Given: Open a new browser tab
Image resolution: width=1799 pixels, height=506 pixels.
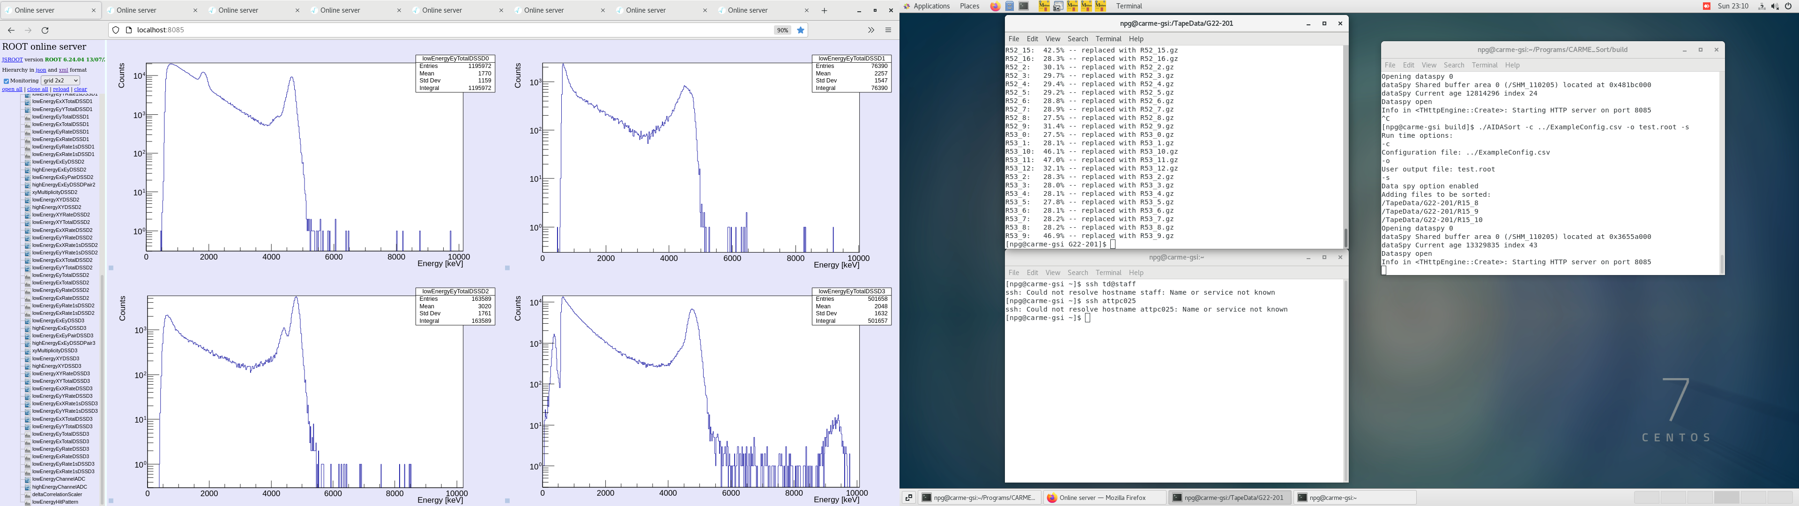Looking at the screenshot, I should [x=824, y=10].
